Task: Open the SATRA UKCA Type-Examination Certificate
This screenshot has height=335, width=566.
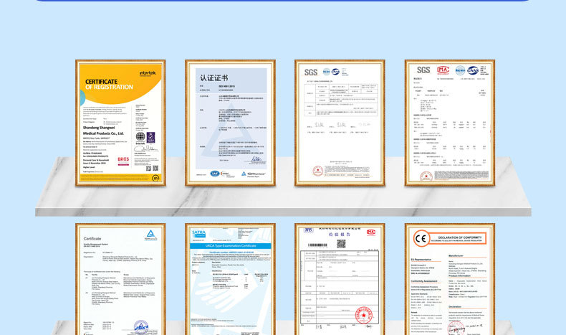Action: point(230,279)
